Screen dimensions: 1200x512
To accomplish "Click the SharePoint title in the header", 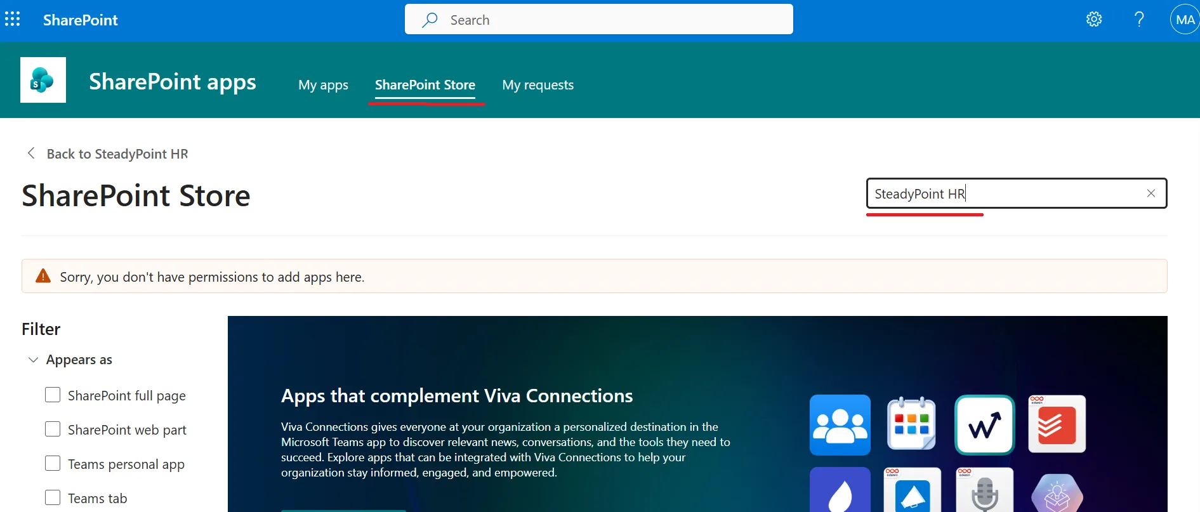I will point(81,20).
